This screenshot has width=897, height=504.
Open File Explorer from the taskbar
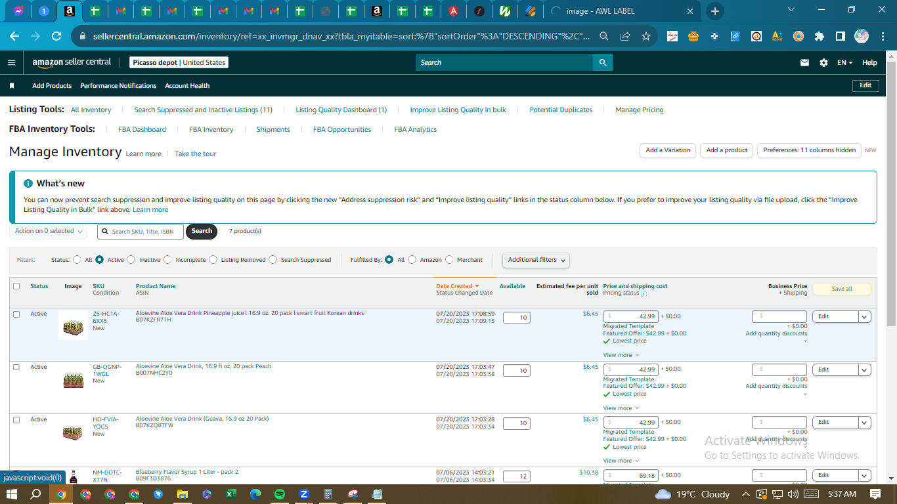[x=182, y=494]
